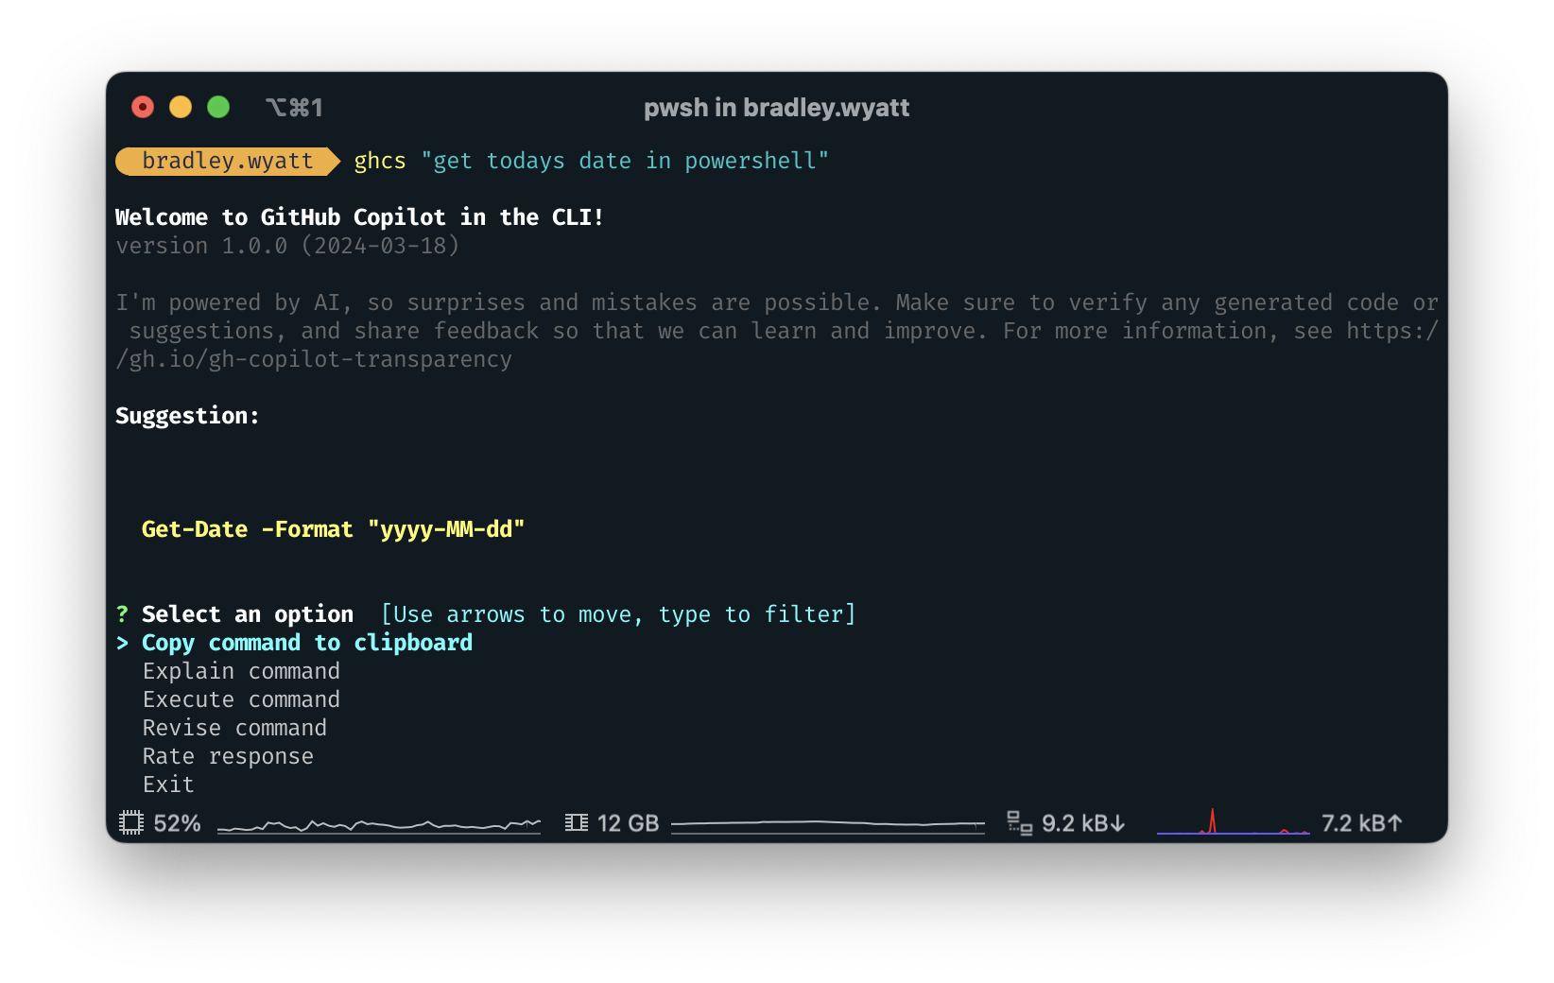Image resolution: width=1554 pixels, height=983 pixels.
Task: Click the window title 'pwsh in bradley.wyatt'
Action: tap(777, 108)
